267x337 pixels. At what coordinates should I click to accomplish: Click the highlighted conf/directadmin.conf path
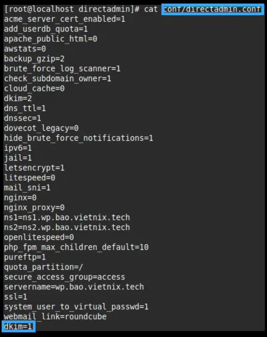pyautogui.click(x=212, y=9)
